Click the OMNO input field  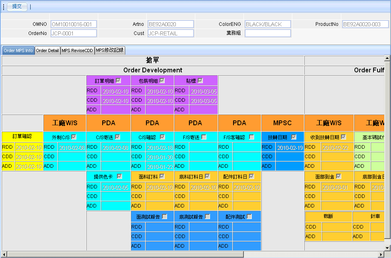tap(74, 24)
